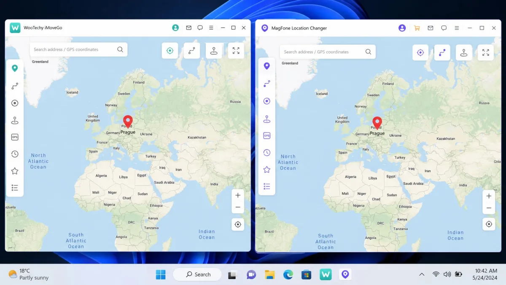This screenshot has width=506, height=285.
Task: Open device list icon in MagFone sidebar
Action: [266, 186]
